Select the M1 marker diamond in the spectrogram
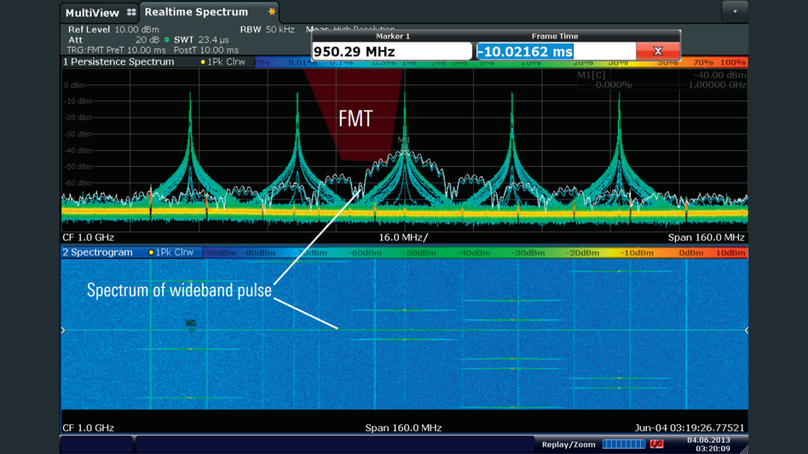This screenshot has height=454, width=808. click(191, 330)
